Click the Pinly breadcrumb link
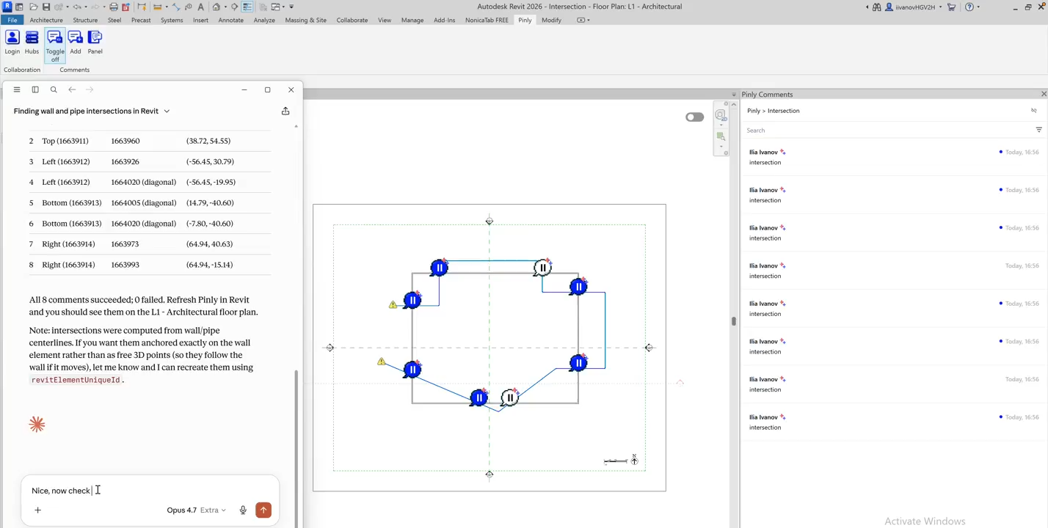 [x=754, y=111]
